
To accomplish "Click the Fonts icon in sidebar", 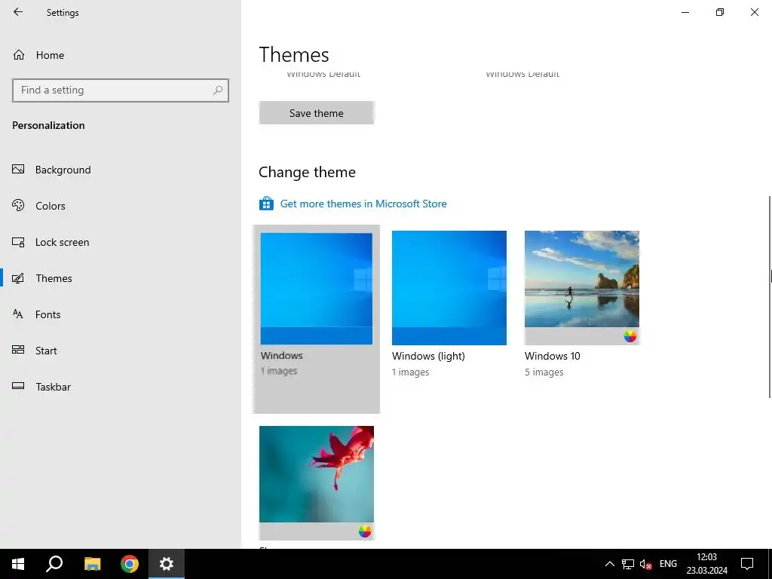I will pos(18,314).
